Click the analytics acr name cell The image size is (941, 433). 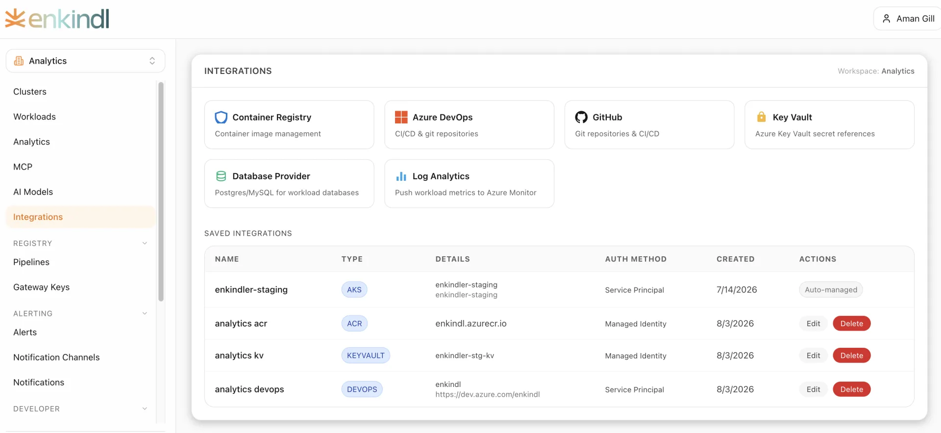(x=241, y=323)
